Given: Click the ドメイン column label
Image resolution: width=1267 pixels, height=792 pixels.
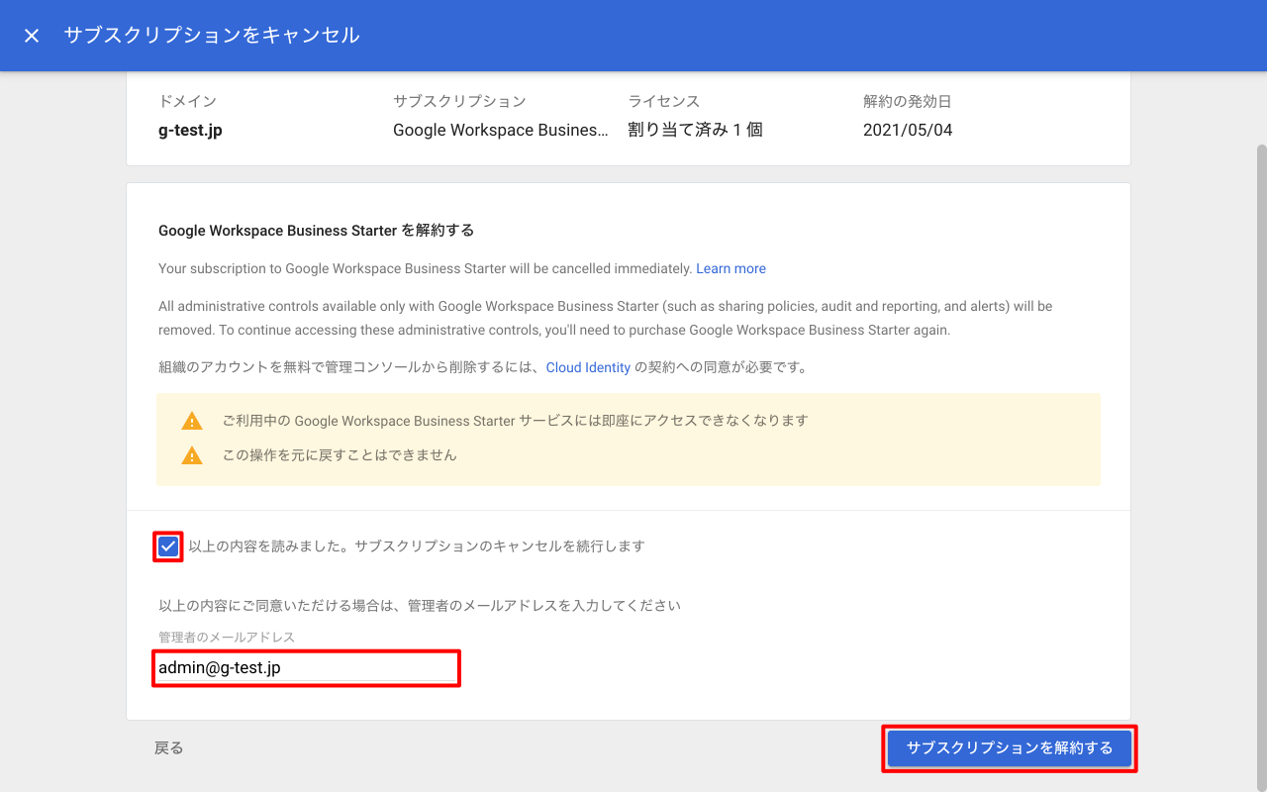Looking at the screenshot, I should click(x=187, y=101).
